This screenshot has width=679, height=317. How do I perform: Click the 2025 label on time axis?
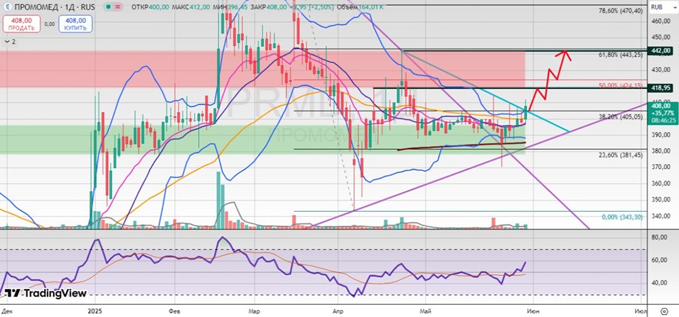pyautogui.click(x=95, y=311)
